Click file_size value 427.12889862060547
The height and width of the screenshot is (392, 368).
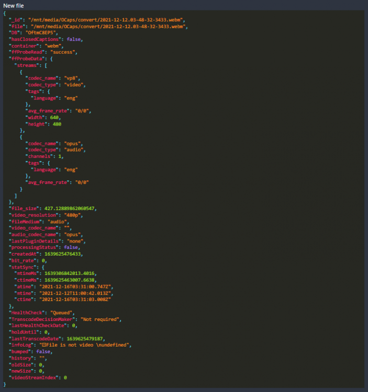tap(69, 208)
